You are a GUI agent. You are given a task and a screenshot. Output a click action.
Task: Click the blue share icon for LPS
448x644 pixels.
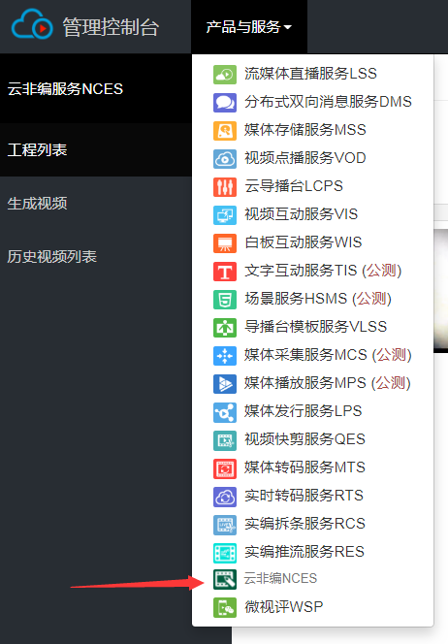coord(225,412)
